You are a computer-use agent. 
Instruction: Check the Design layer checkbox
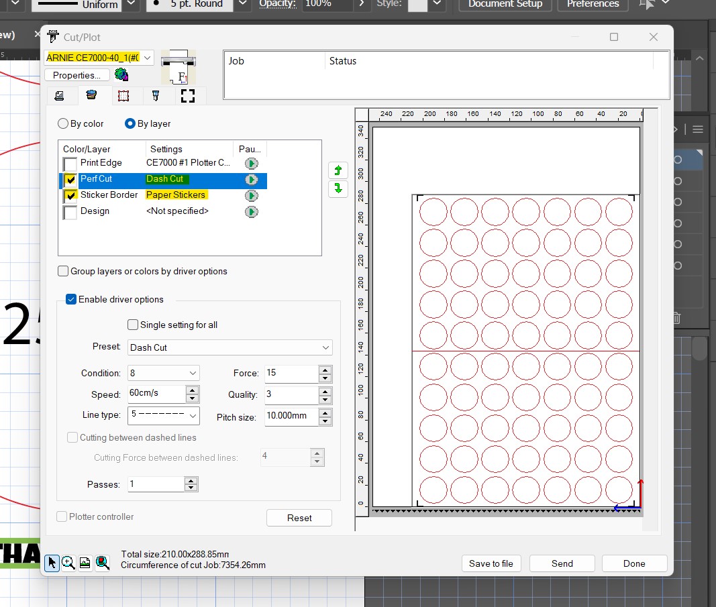(70, 212)
